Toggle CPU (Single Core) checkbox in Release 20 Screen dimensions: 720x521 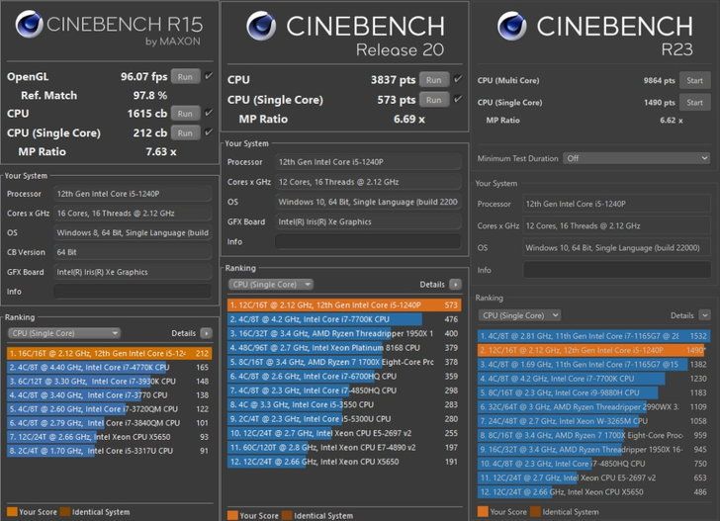[458, 99]
